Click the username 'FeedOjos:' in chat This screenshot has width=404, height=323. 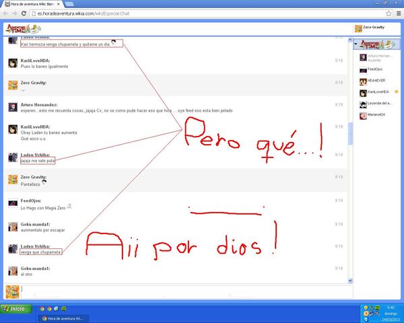[x=31, y=201]
